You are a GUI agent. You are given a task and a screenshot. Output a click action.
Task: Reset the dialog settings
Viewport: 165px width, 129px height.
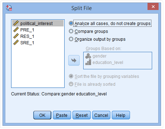[x=81, y=115]
